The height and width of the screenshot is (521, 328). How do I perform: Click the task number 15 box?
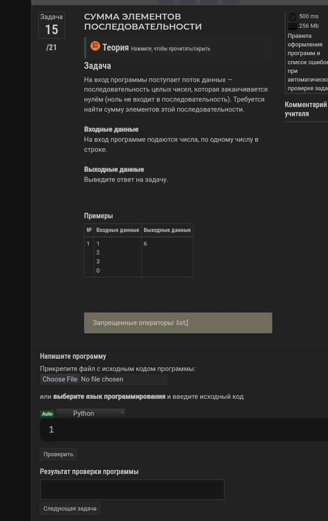click(51, 25)
